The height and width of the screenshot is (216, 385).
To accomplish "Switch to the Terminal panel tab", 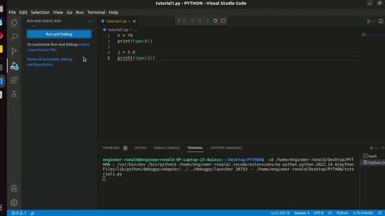I will pos(195,148).
